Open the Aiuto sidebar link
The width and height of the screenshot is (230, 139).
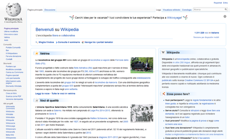tap(6, 40)
